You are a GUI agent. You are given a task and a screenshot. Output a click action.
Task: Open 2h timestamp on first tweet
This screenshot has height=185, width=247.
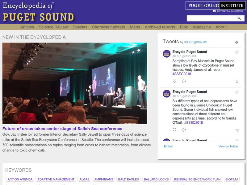tap(237, 82)
